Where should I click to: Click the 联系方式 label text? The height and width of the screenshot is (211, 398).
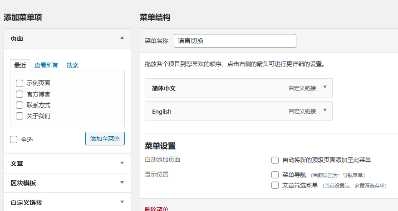tap(38, 105)
